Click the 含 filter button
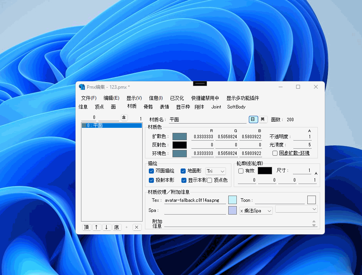Viewport: 362px width, 275px height. [124, 118]
